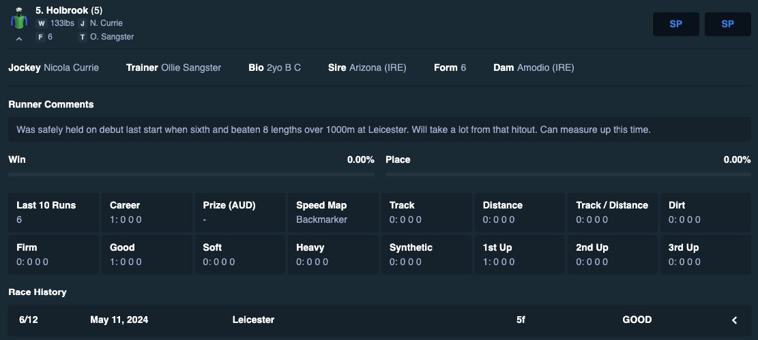Click the Dirt stat card
This screenshot has height=340, width=758.
pos(705,213)
